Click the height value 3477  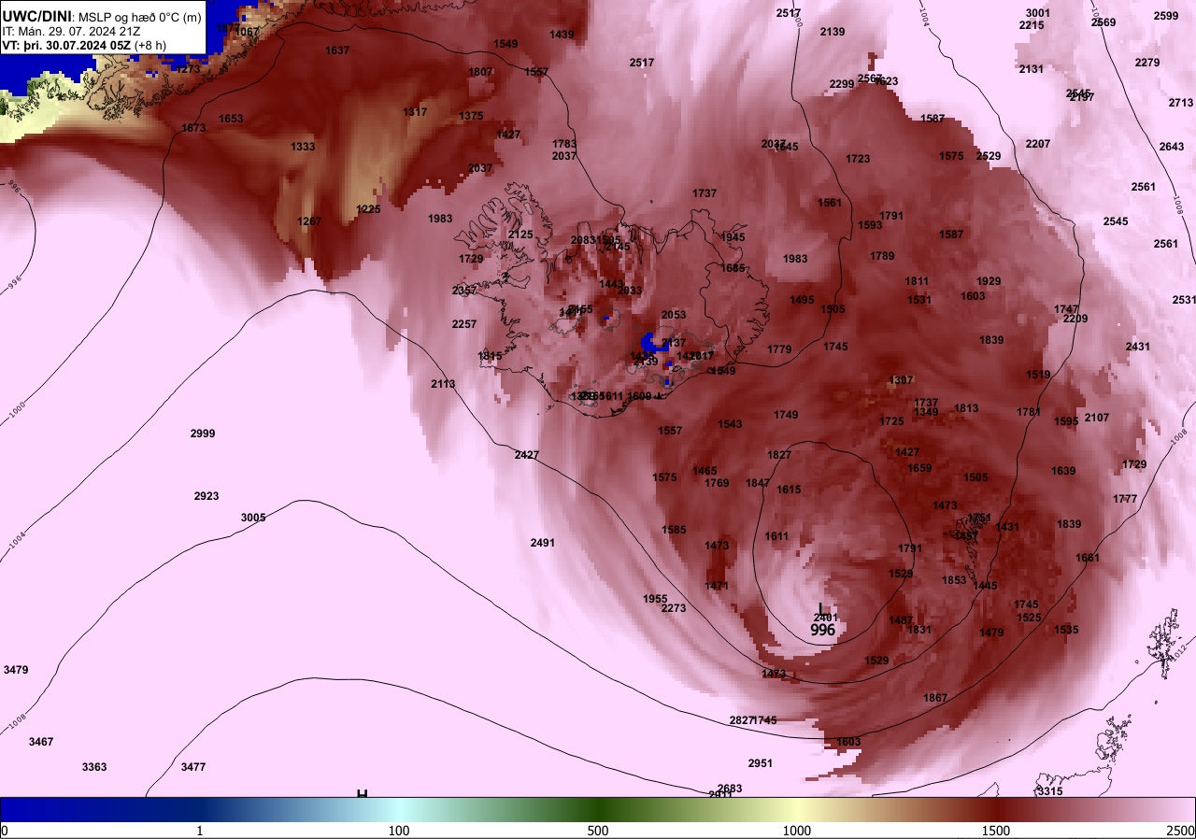tap(193, 767)
